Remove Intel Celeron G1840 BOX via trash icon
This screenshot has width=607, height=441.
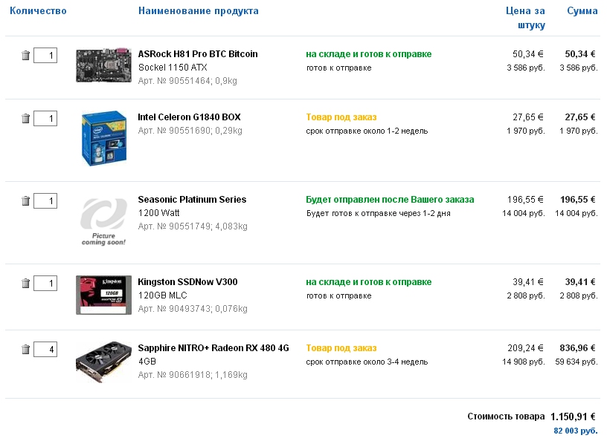(25, 118)
